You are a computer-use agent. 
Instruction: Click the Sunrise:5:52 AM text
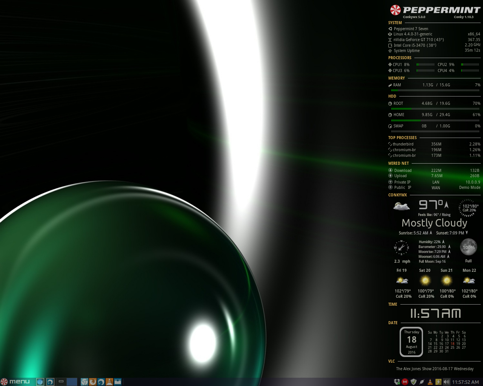(x=414, y=233)
